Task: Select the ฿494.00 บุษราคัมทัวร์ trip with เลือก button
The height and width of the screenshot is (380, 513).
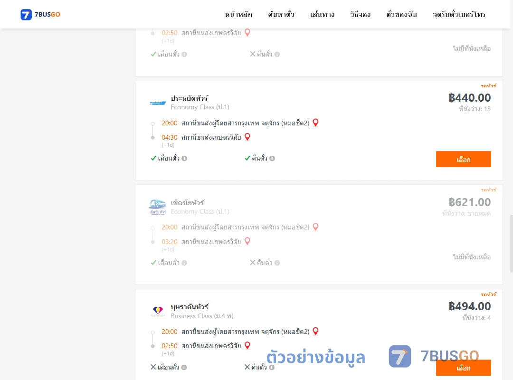Action: 463,368
